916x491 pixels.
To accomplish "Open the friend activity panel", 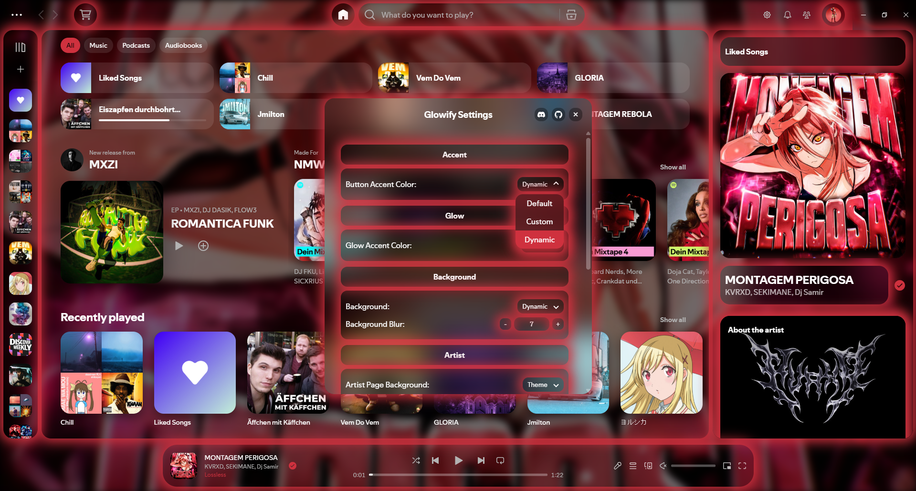I will click(x=806, y=15).
